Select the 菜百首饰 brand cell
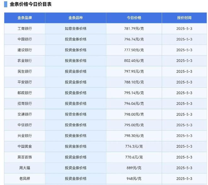Viewport: 208px width, 185px height. pyautogui.click(x=25, y=157)
